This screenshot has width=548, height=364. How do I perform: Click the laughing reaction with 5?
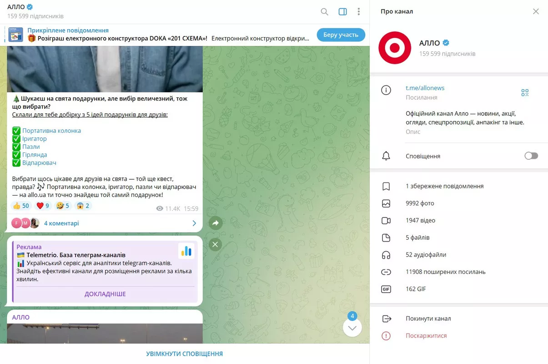coord(63,206)
